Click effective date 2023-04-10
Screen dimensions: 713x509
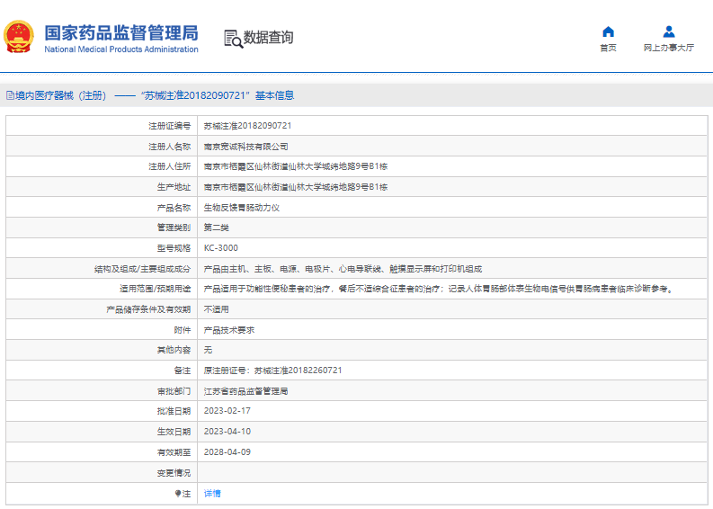coord(227,432)
